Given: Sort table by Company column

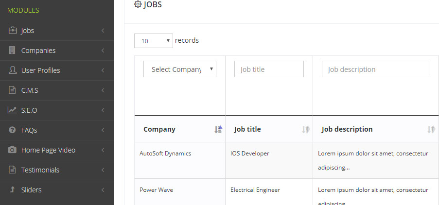Looking at the screenshot, I should point(218,129).
